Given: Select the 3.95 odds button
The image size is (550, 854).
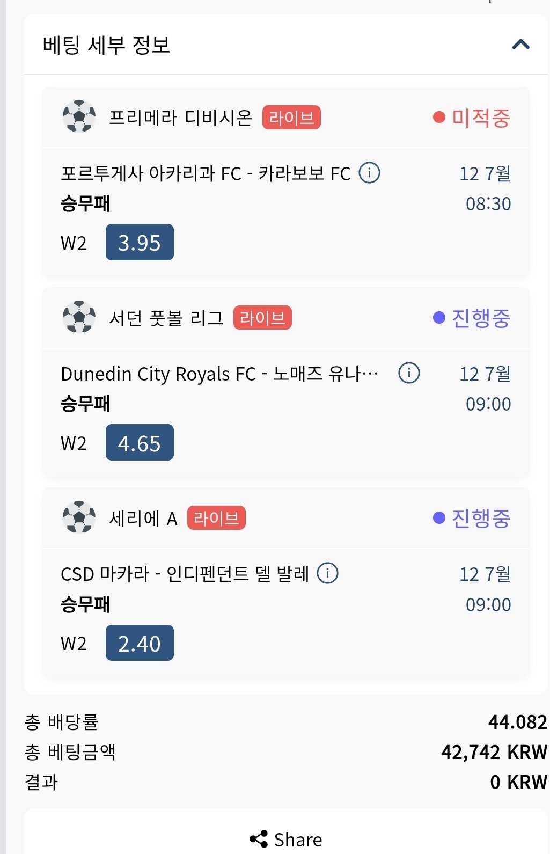Looking at the screenshot, I should coord(140,242).
